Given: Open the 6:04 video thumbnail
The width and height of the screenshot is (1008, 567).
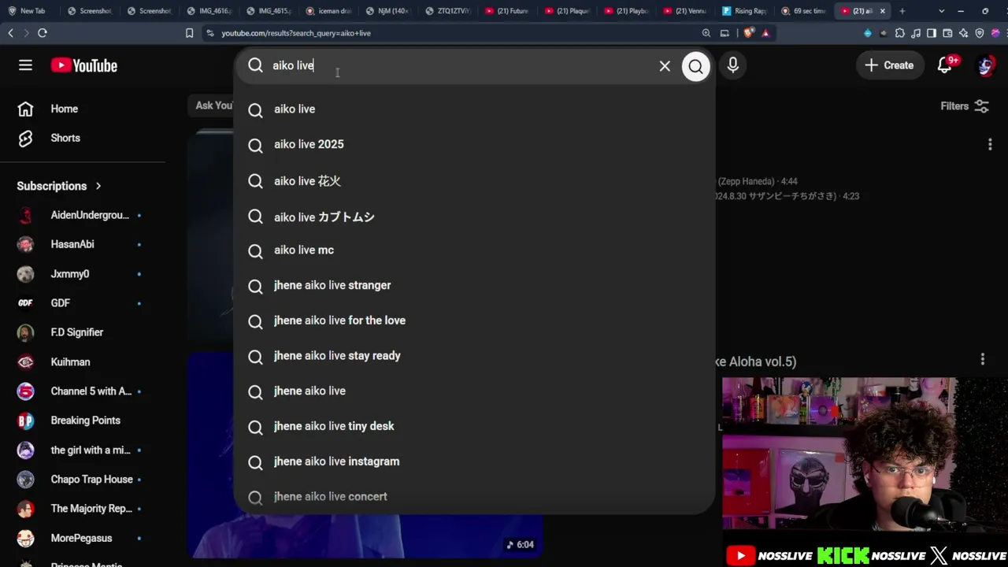Looking at the screenshot, I should pos(365,454).
